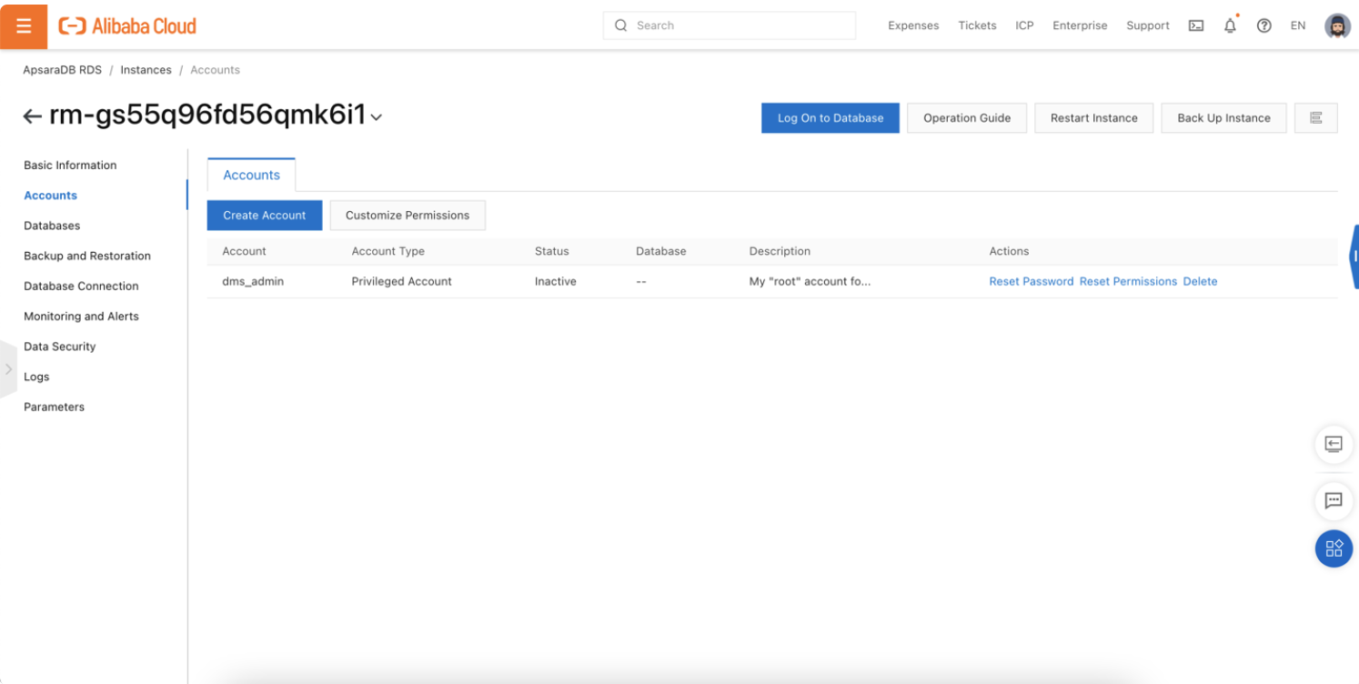Open Databases in the sidebar
The height and width of the screenshot is (684, 1359).
coord(52,226)
